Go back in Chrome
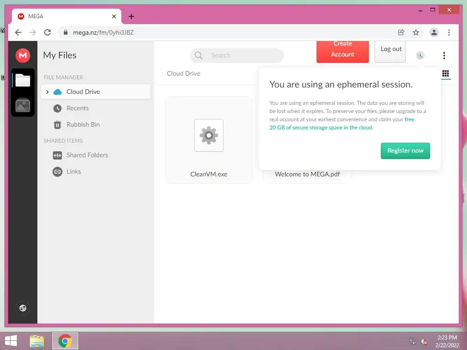 (18, 32)
